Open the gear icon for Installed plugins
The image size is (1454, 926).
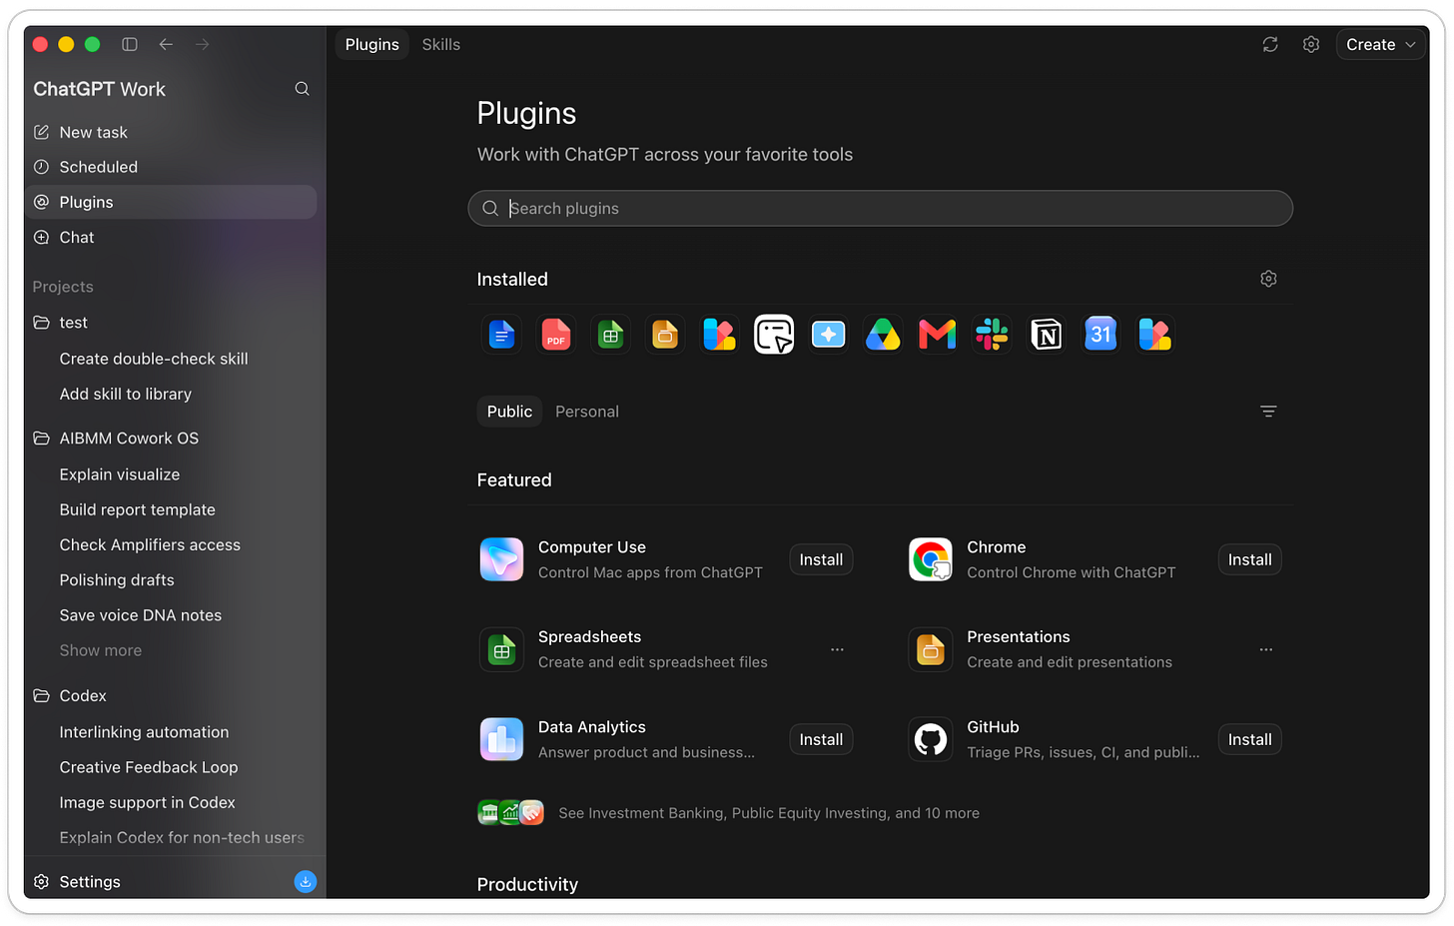tap(1268, 279)
